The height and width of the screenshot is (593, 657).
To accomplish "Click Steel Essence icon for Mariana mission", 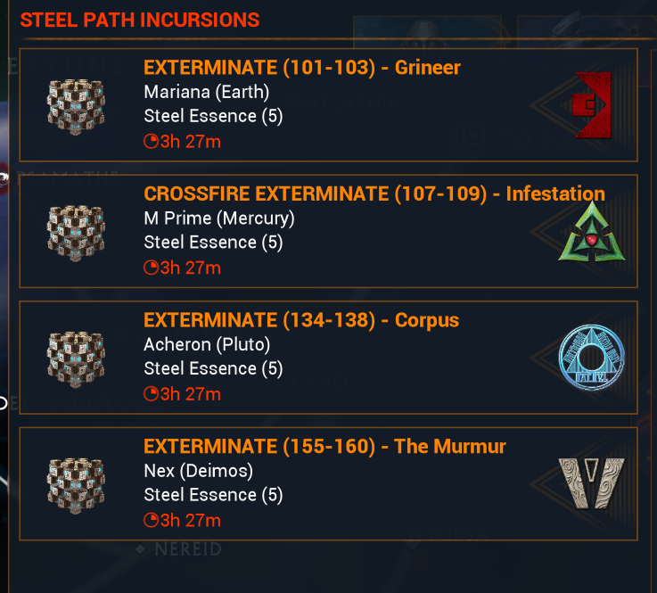I will coord(76,106).
